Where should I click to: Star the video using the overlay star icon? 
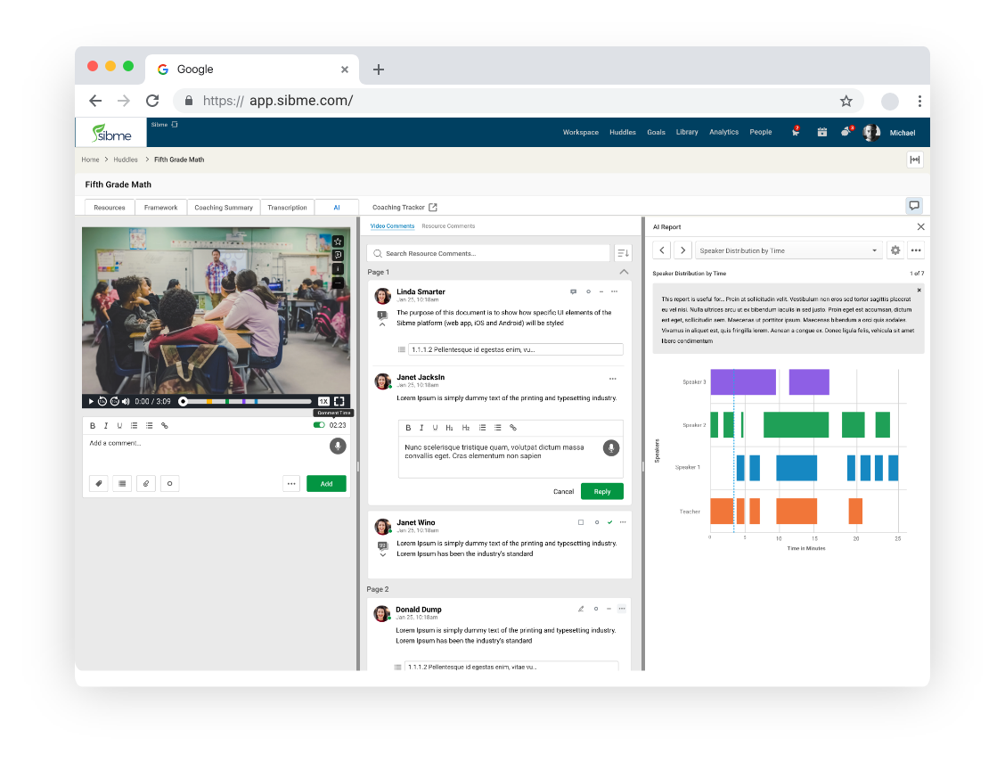coord(338,242)
